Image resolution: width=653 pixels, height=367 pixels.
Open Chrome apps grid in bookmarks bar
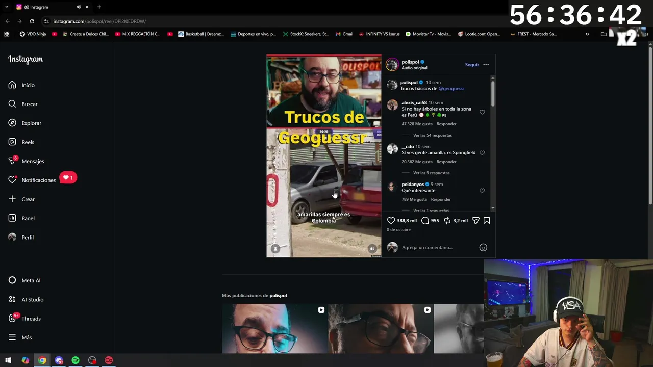point(7,34)
